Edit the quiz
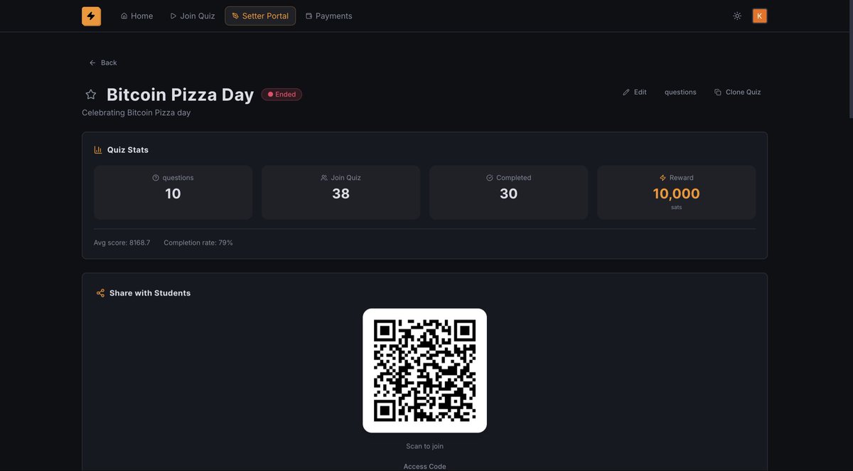The height and width of the screenshot is (471, 853). (x=635, y=92)
